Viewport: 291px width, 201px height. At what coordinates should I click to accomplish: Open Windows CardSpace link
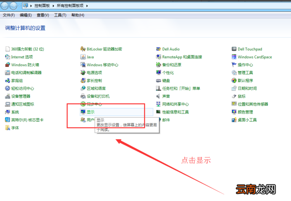255,57
